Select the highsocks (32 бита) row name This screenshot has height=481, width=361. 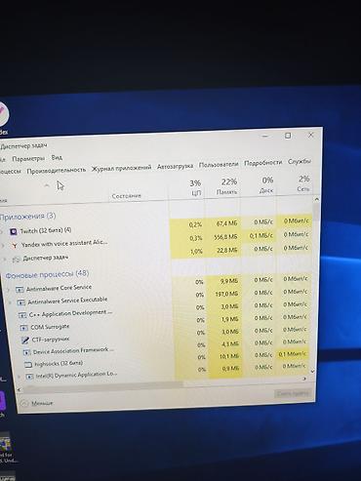coord(59,364)
